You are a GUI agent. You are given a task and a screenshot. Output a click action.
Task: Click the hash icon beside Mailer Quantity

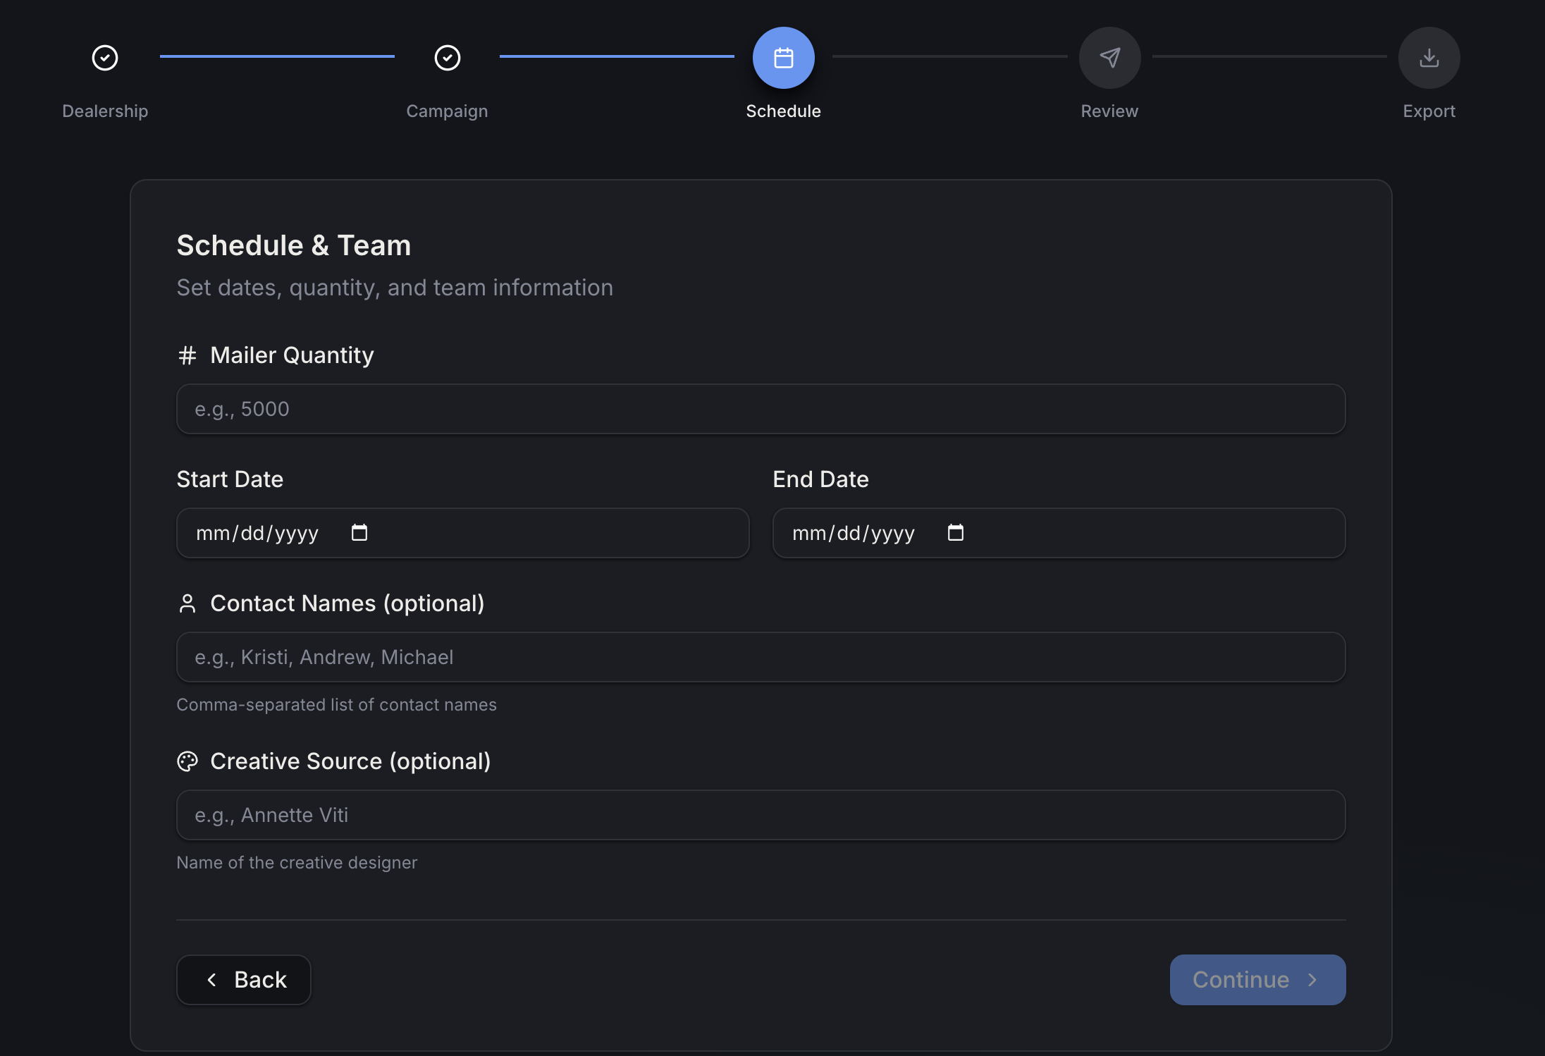[187, 355]
